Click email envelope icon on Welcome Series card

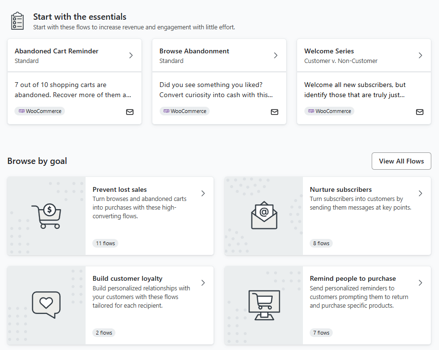pyautogui.click(x=420, y=112)
